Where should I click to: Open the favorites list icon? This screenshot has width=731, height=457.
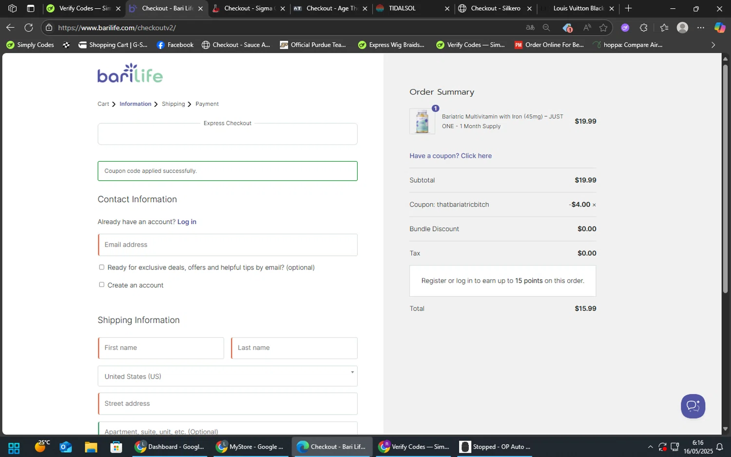664,28
